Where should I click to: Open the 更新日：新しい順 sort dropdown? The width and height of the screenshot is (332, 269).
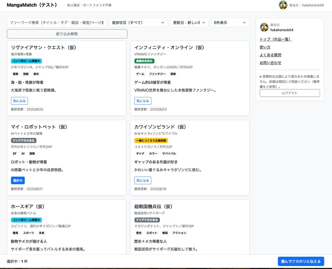coord(189,23)
